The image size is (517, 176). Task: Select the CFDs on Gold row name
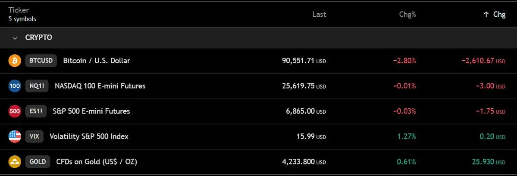(x=97, y=162)
